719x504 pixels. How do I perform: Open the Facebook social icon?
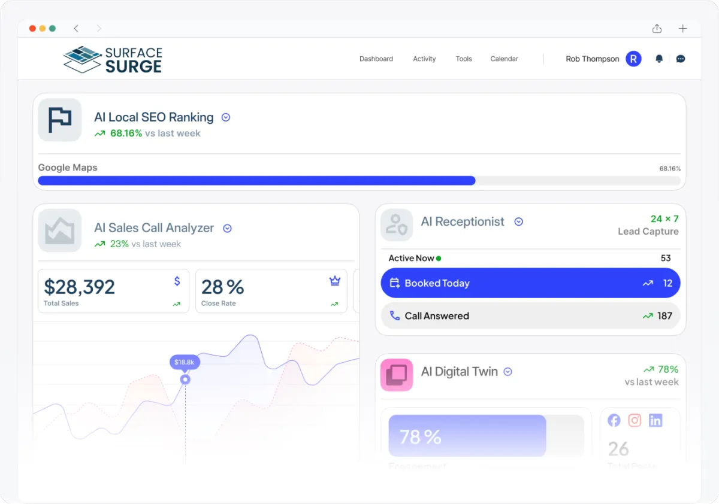(614, 420)
